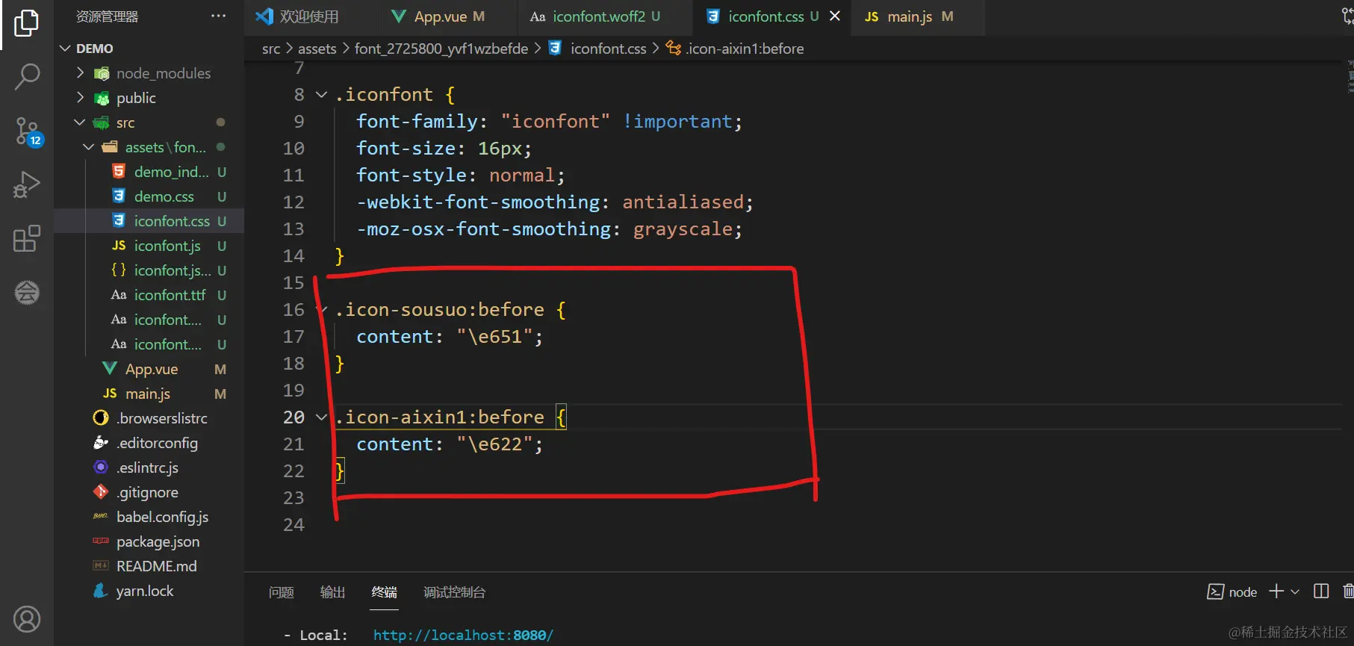Open the Extensions view
The image size is (1354, 646).
tap(26, 239)
